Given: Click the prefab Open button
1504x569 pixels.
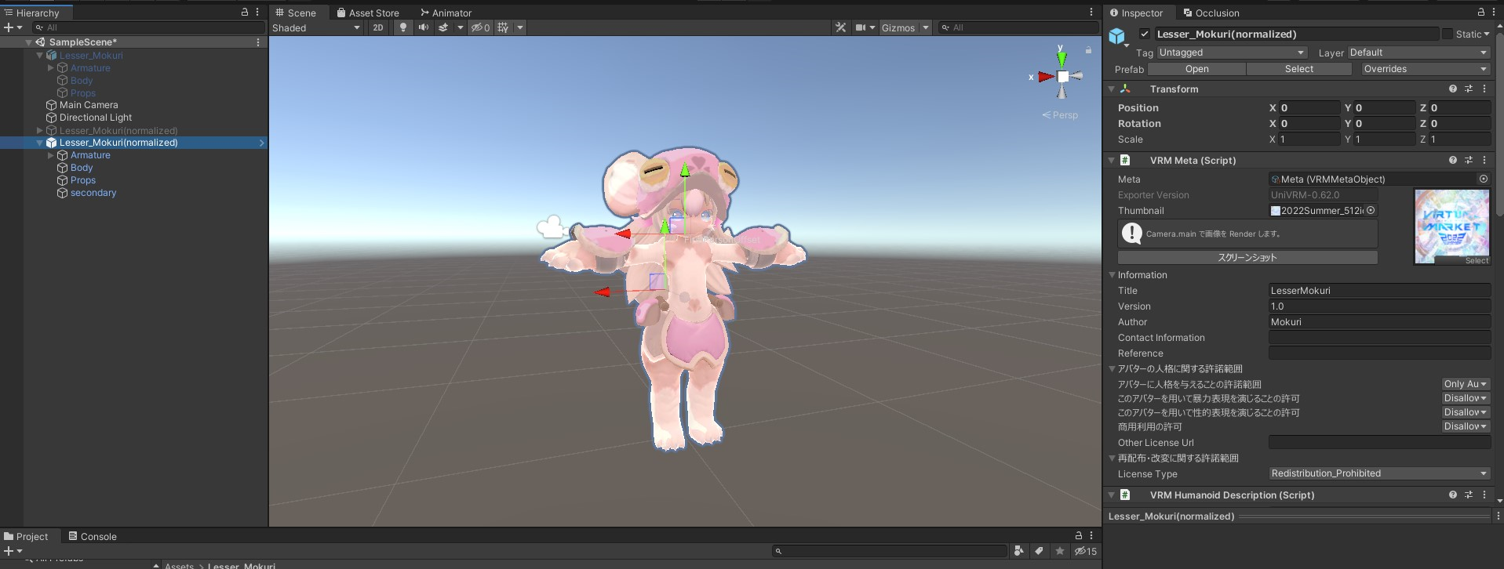Looking at the screenshot, I should [x=1196, y=69].
